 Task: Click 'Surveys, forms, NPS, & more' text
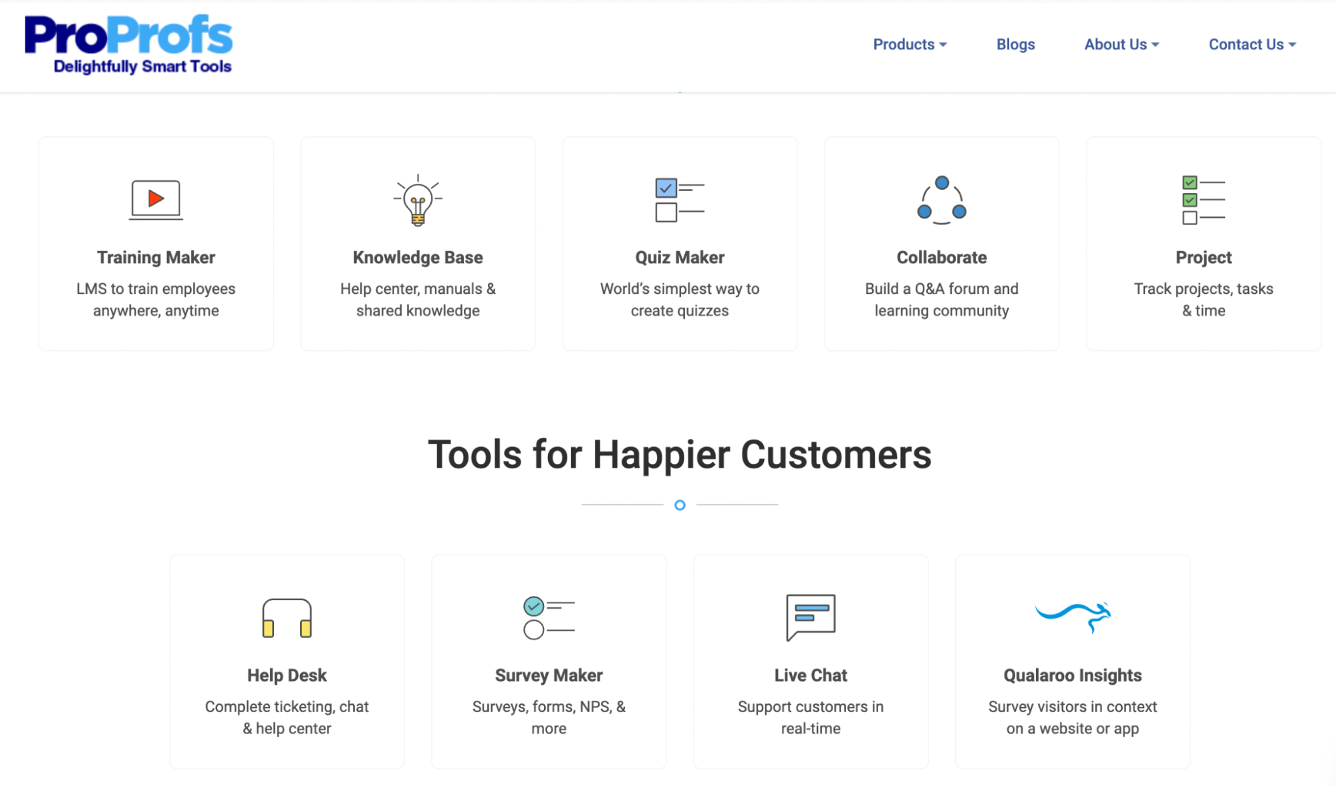(549, 718)
